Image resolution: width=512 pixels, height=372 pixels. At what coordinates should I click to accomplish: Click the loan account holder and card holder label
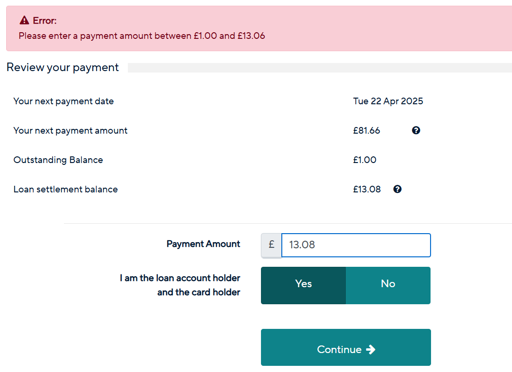coord(180,285)
